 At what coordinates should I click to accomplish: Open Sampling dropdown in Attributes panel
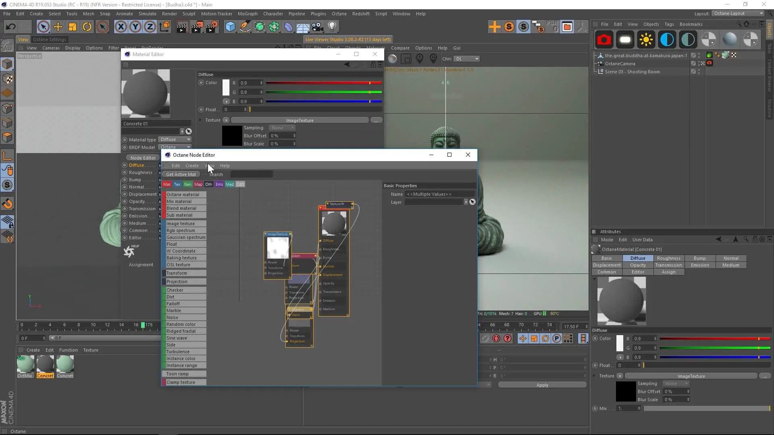click(x=676, y=383)
